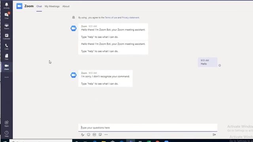Focus the 'Type your questions here' box
The width and height of the screenshot is (253, 142).
[148, 127]
